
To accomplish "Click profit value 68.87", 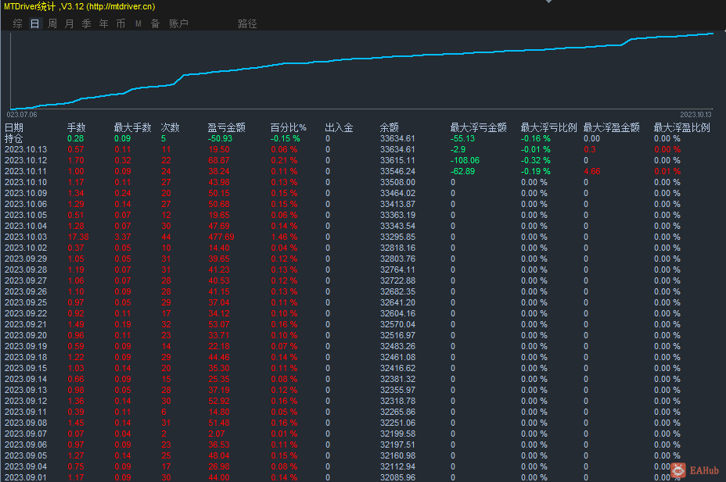I will [219, 160].
